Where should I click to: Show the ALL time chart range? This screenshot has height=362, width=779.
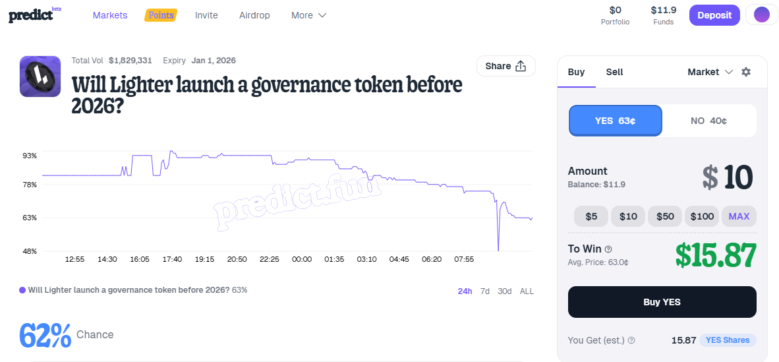[527, 291]
